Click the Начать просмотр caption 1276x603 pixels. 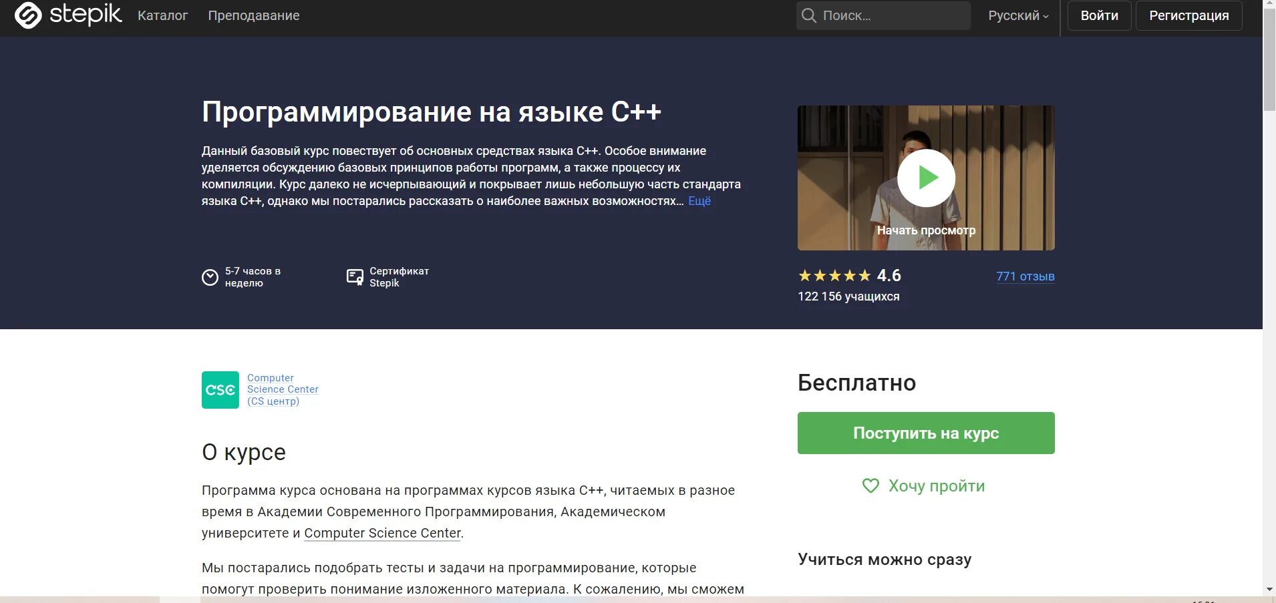coord(926,230)
